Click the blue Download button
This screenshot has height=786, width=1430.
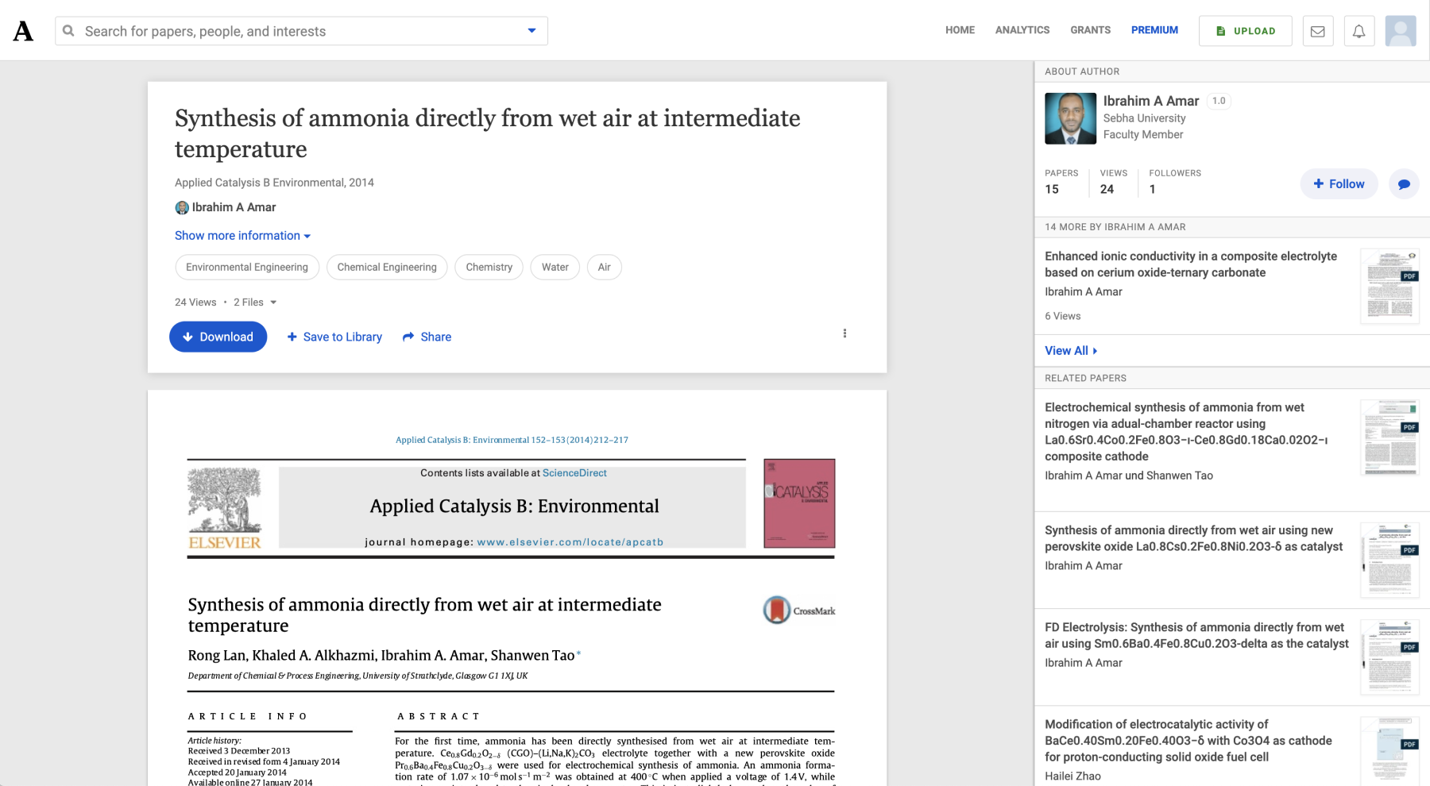(218, 337)
